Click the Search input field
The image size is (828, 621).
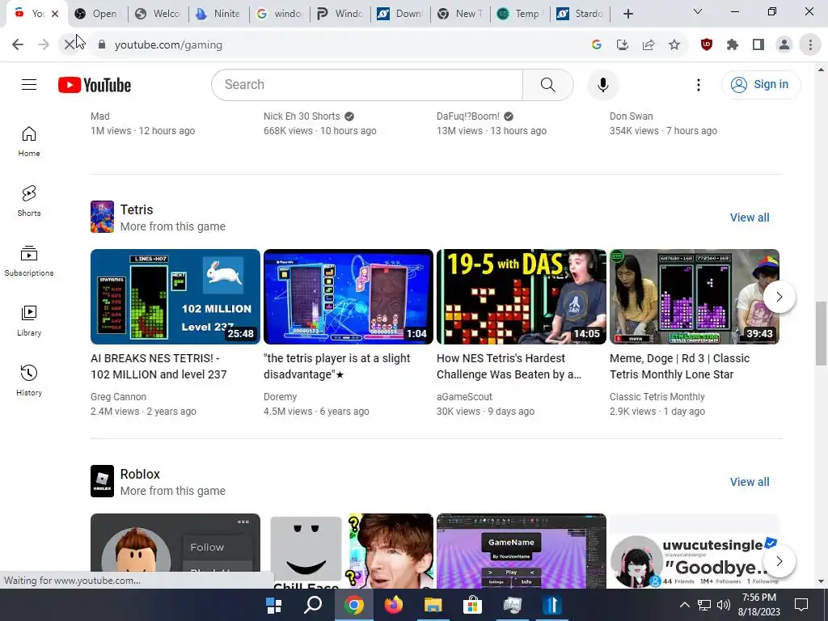367,84
